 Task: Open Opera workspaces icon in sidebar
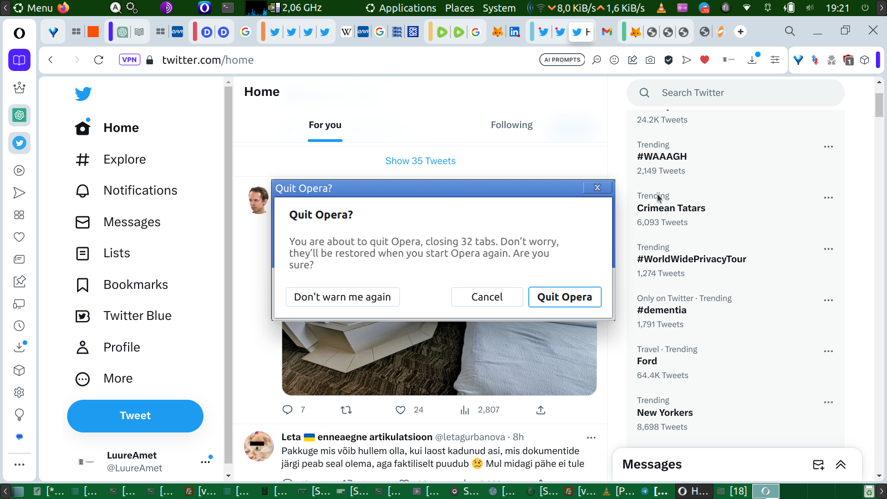click(x=19, y=60)
